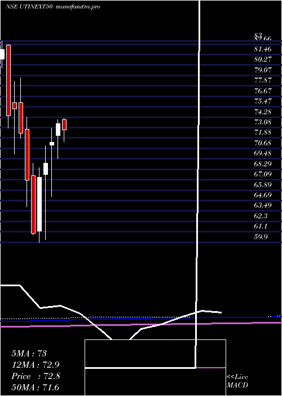Click the 71.88 price axis label

pyautogui.click(x=263, y=133)
